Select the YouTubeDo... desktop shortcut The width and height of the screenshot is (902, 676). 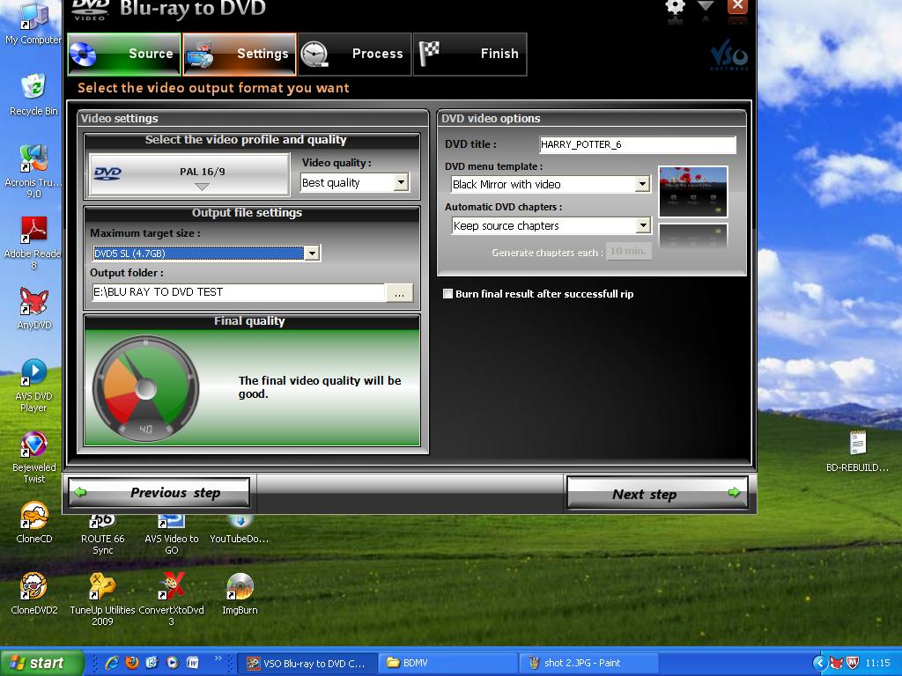(240, 529)
